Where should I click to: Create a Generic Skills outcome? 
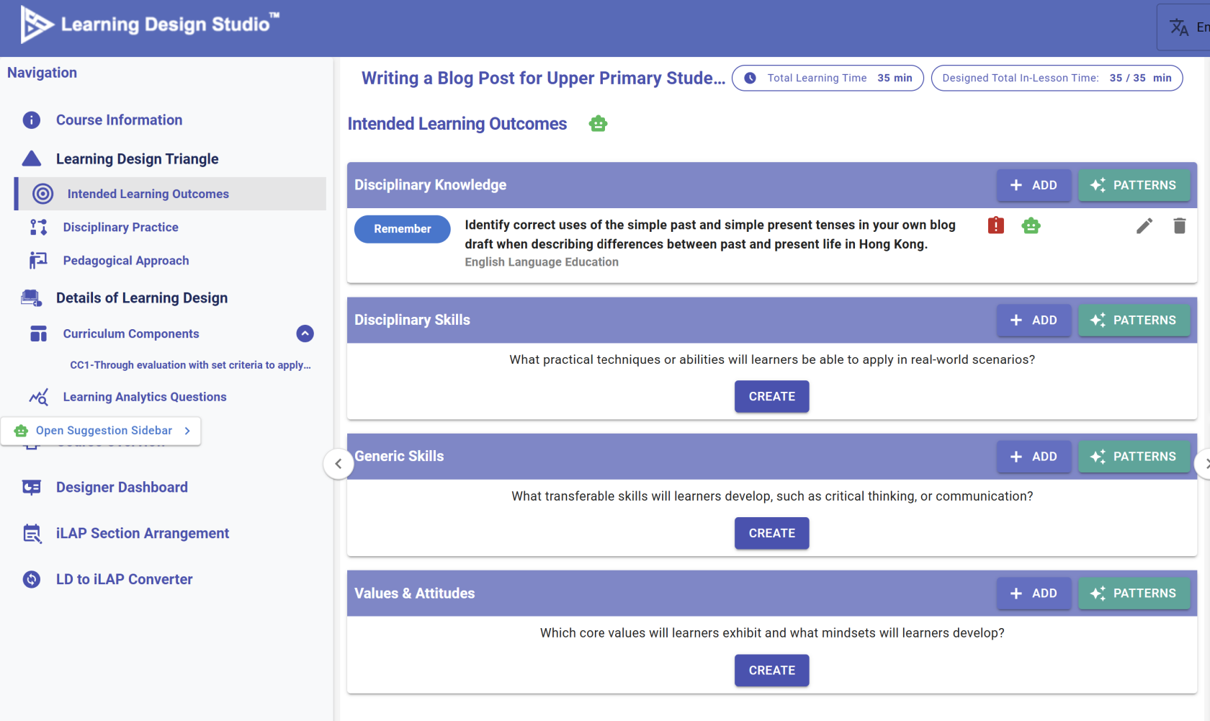771,534
